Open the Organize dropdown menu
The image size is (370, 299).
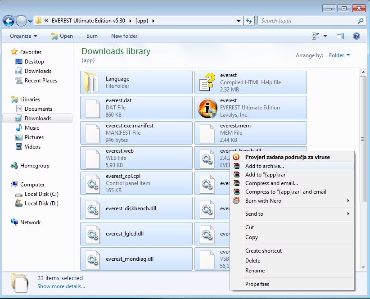tap(23, 36)
